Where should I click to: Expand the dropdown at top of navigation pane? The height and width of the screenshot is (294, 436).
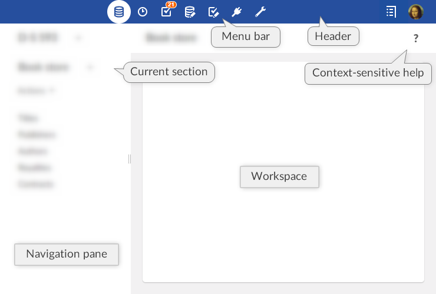point(78,38)
